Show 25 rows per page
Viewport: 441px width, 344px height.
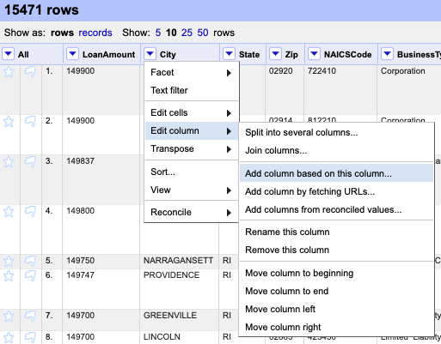pyautogui.click(x=187, y=33)
